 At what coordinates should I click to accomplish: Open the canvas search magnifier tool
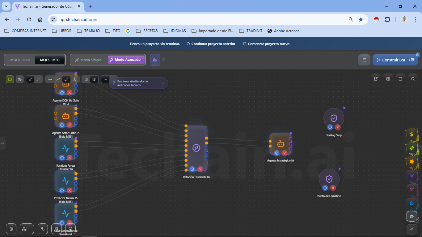(x=413, y=79)
